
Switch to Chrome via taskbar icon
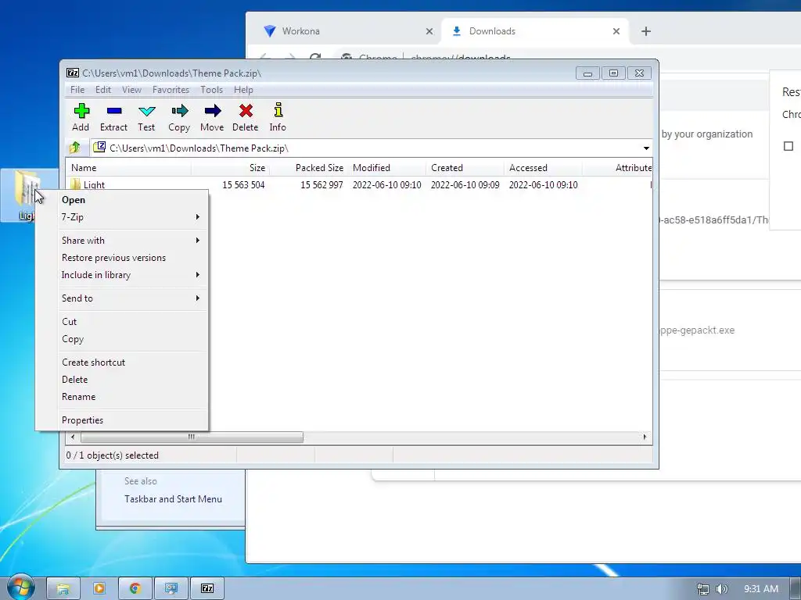135,589
